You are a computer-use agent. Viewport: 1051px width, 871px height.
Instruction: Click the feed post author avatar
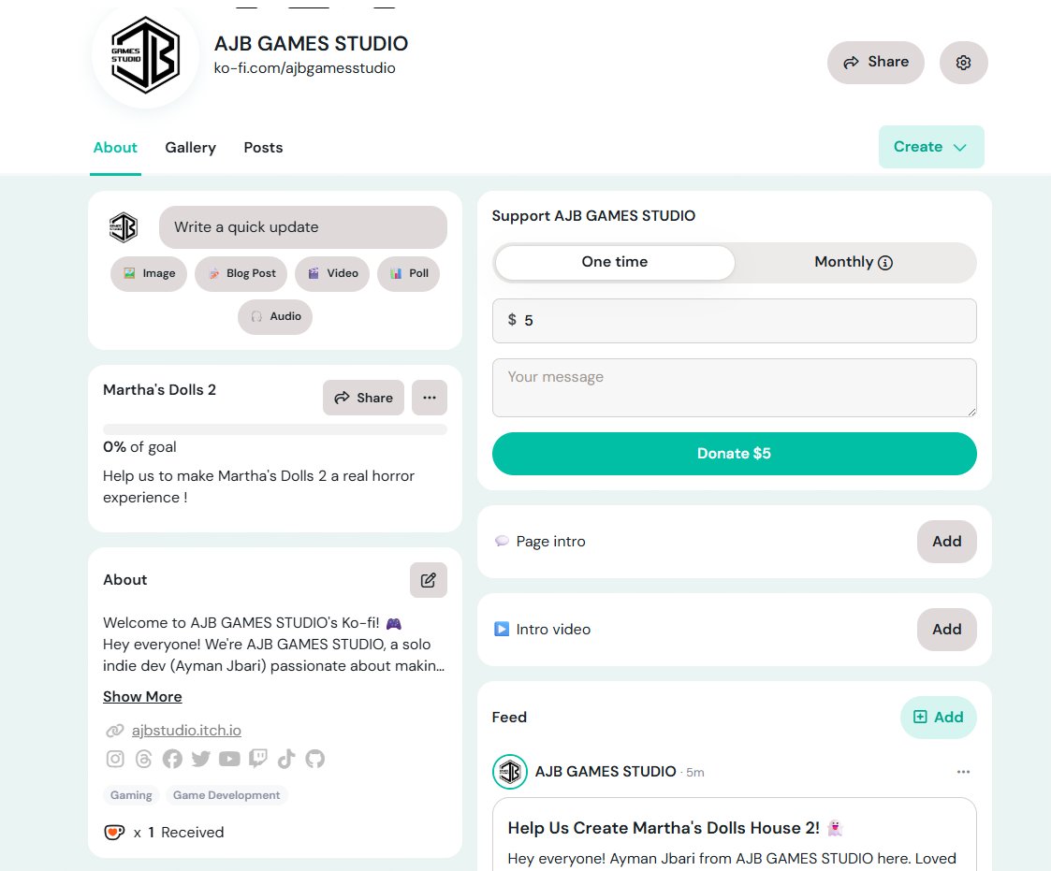coord(510,772)
